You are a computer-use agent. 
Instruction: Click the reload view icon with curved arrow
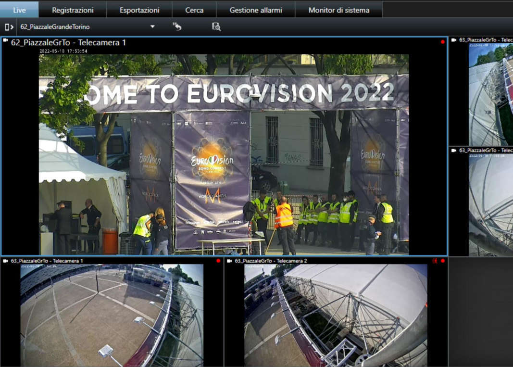point(177,27)
